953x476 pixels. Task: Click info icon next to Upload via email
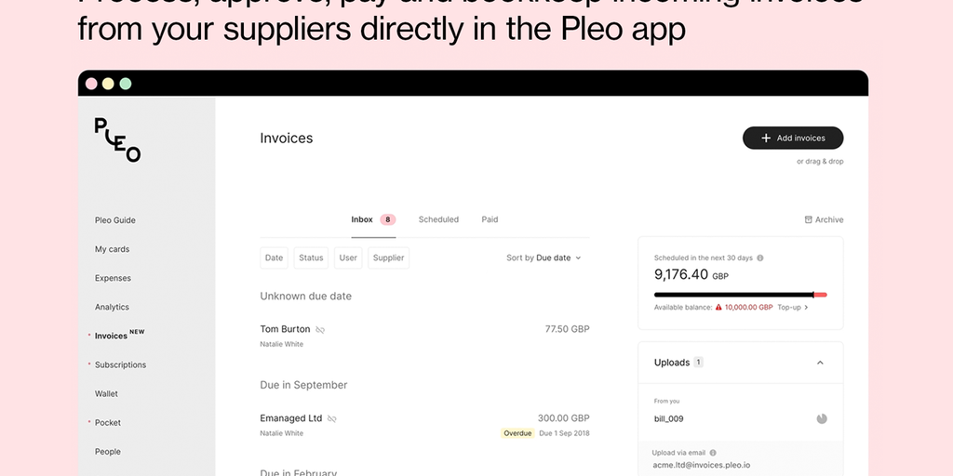[713, 453]
